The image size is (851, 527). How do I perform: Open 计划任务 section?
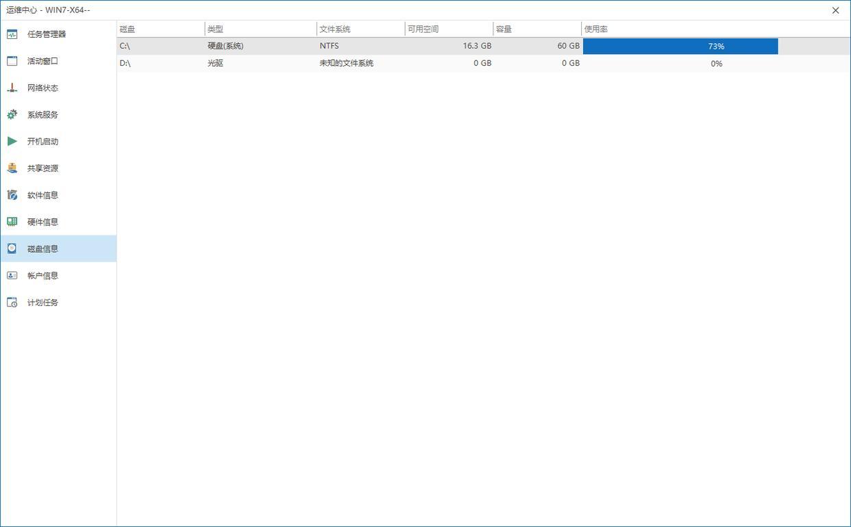pyautogui.click(x=58, y=302)
